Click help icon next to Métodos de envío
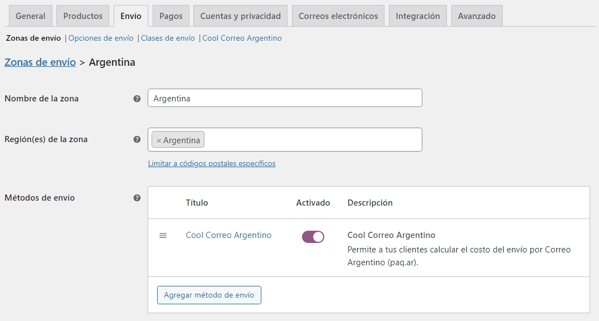Screen dimensions: 599x321 pos(137,198)
